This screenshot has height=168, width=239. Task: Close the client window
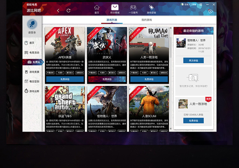coord(214,4)
